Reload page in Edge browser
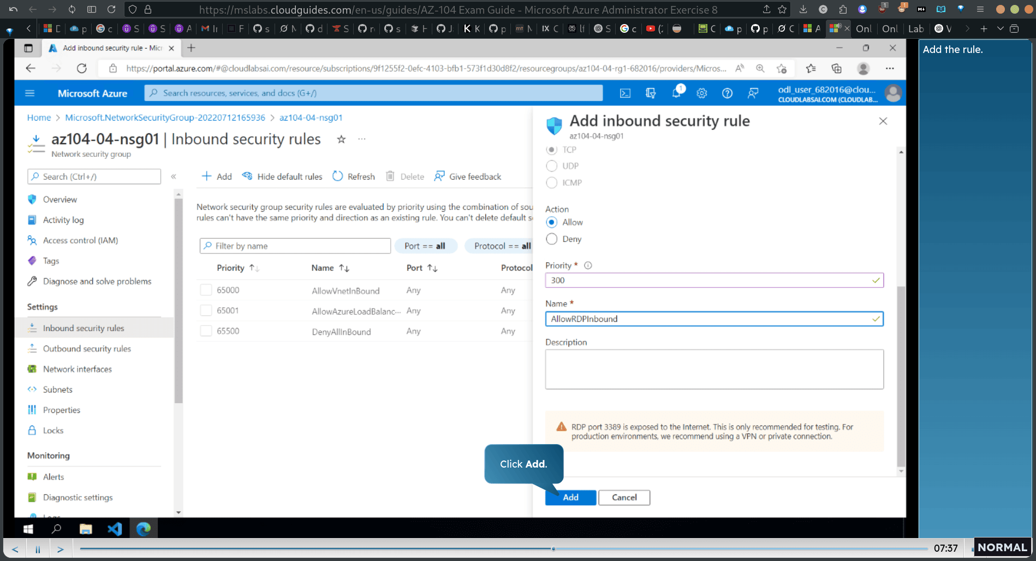 point(82,68)
